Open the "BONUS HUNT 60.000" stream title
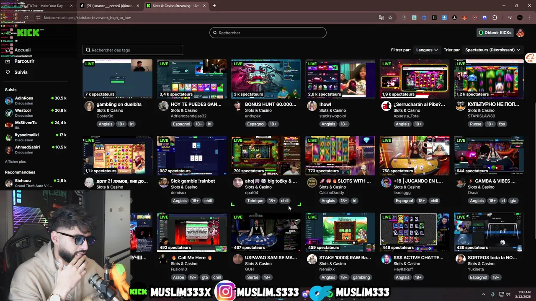The image size is (536, 301). click(x=271, y=105)
